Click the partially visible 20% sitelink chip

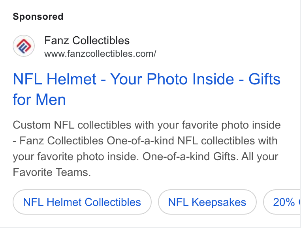(282, 202)
